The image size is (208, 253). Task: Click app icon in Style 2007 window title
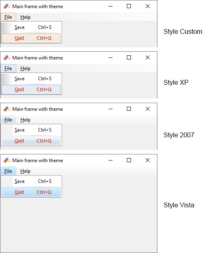(7, 109)
